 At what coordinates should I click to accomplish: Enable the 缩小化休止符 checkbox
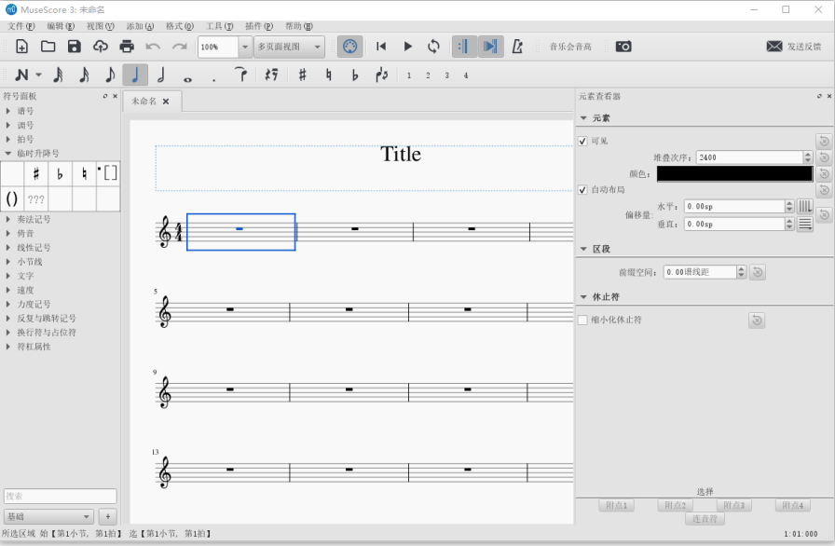[x=582, y=320]
